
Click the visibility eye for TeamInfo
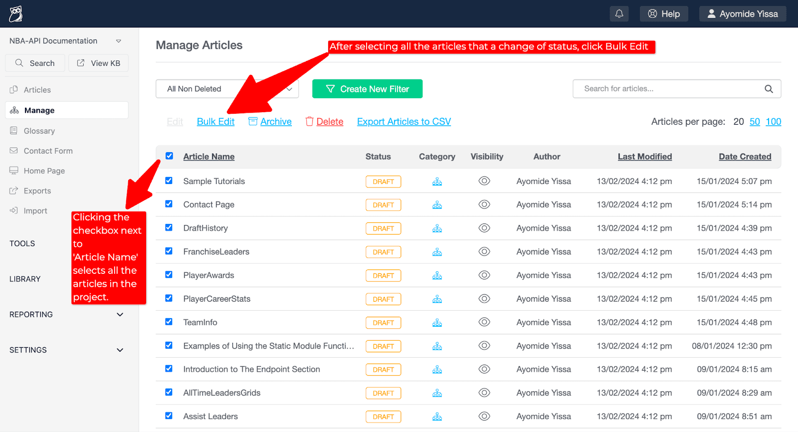(484, 322)
